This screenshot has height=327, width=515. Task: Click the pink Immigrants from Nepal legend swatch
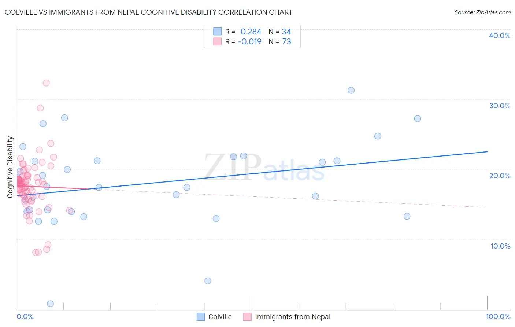coord(248,317)
